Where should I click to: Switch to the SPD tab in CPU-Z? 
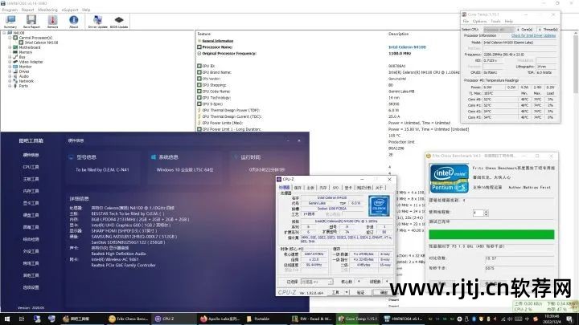335,188
